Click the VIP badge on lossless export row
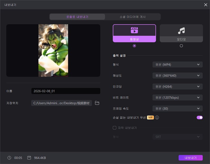 [150, 117]
